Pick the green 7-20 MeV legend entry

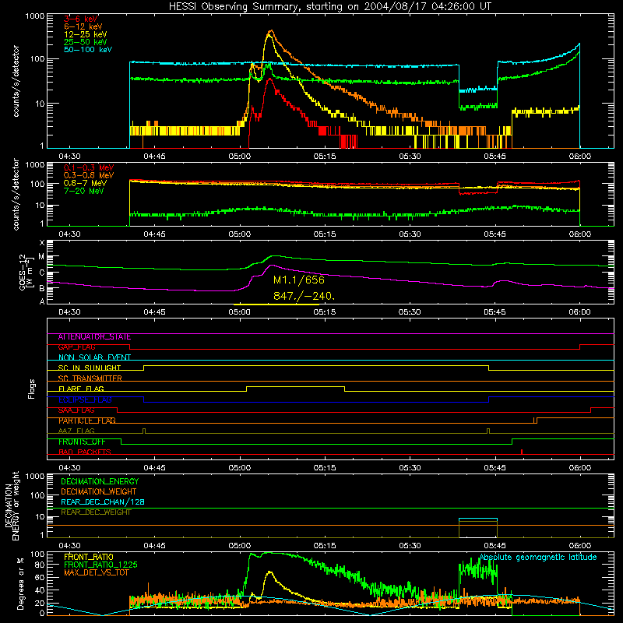(84, 191)
